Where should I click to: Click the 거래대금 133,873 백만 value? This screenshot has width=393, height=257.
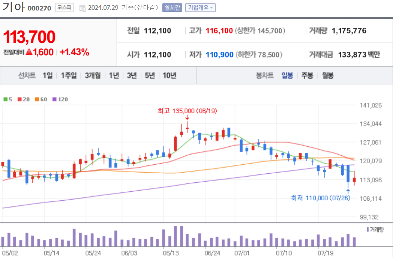coord(359,55)
